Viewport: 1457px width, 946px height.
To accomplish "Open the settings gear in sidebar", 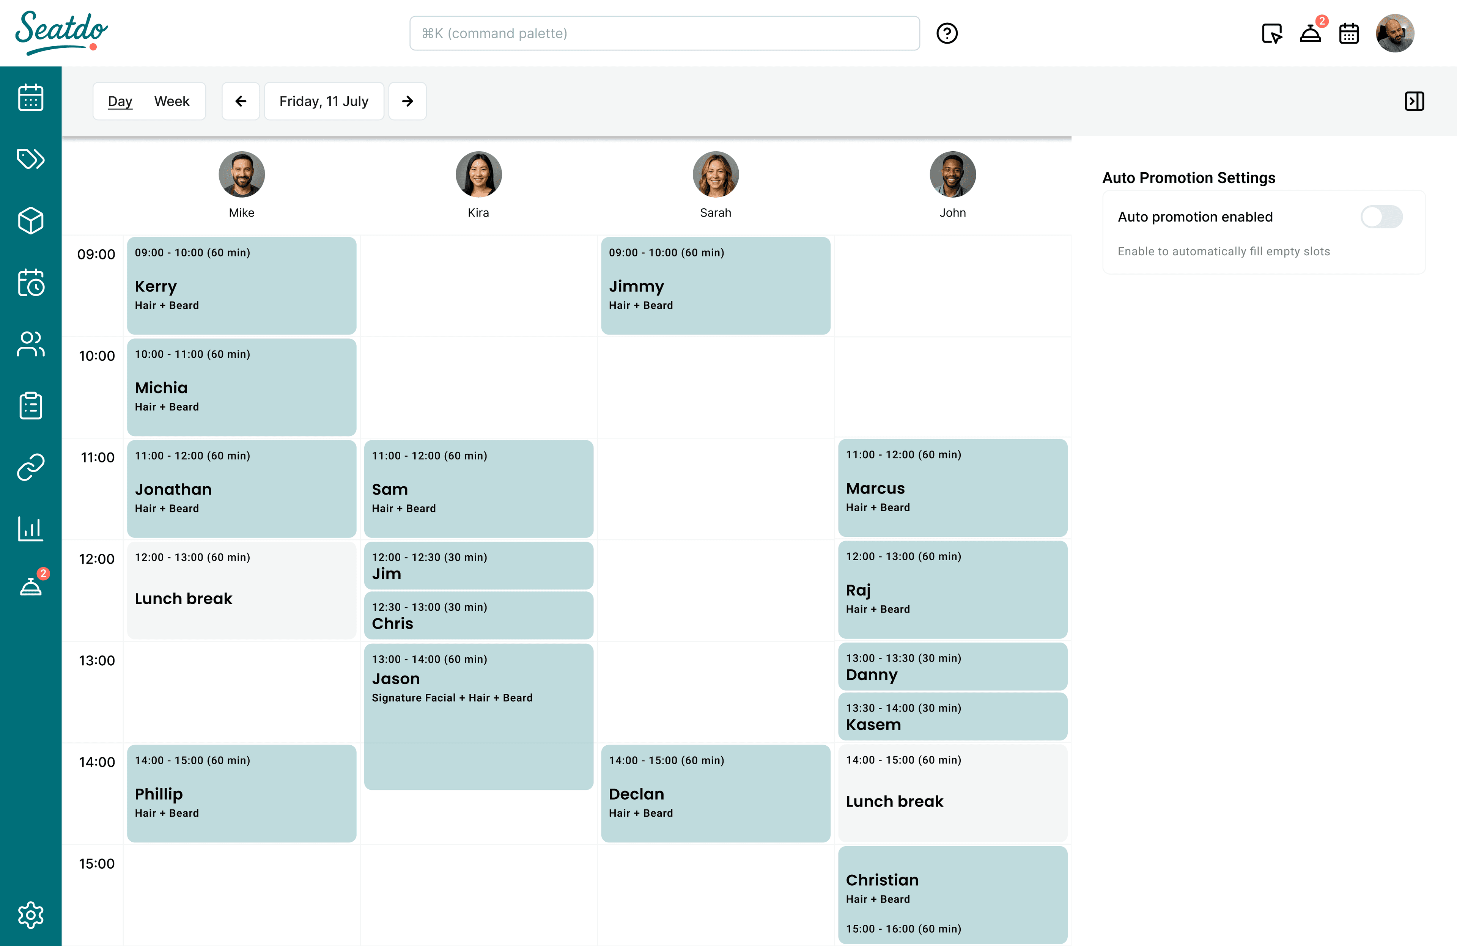I will tap(31, 915).
